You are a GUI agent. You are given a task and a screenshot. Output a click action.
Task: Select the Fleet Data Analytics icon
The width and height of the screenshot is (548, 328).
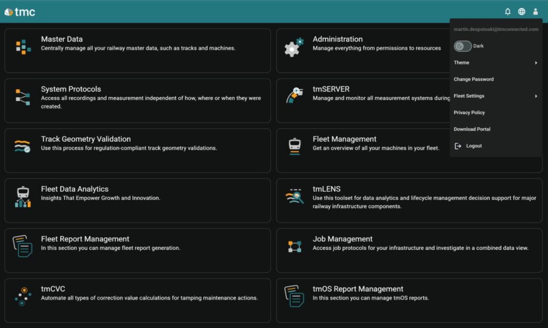23,197
